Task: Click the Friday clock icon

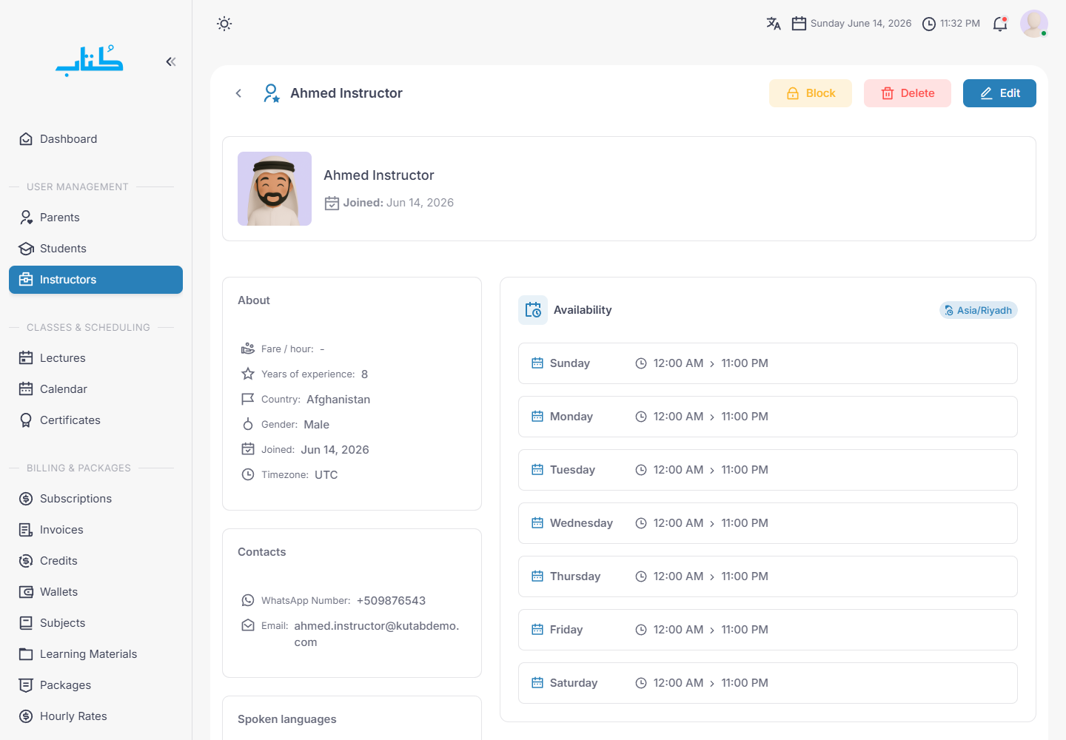Action: tap(641, 630)
